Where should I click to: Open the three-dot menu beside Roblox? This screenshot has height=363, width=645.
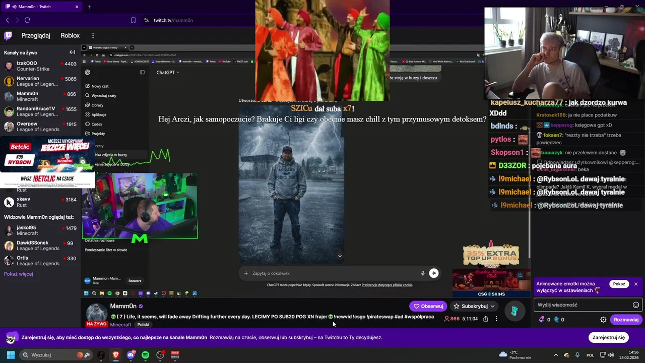tap(93, 35)
